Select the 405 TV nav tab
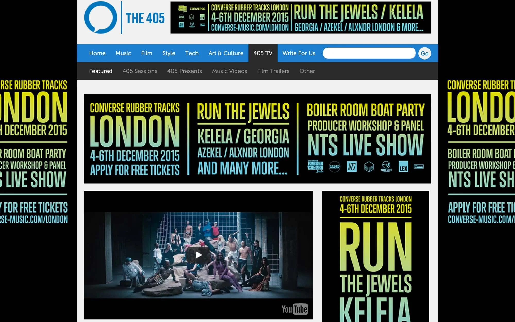The image size is (515, 322). 263,53
